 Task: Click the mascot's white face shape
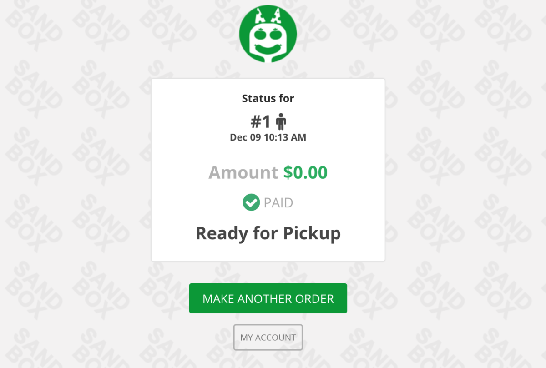(268, 43)
